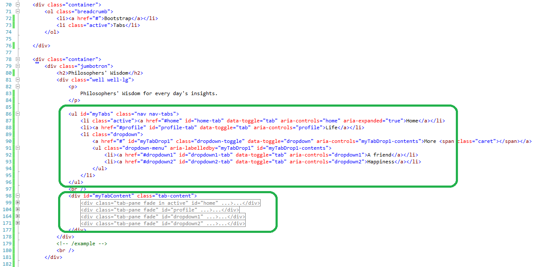This screenshot has height=267, width=534.
Task: Collapse the well well-lg div at line 81
Action: (x=18, y=79)
